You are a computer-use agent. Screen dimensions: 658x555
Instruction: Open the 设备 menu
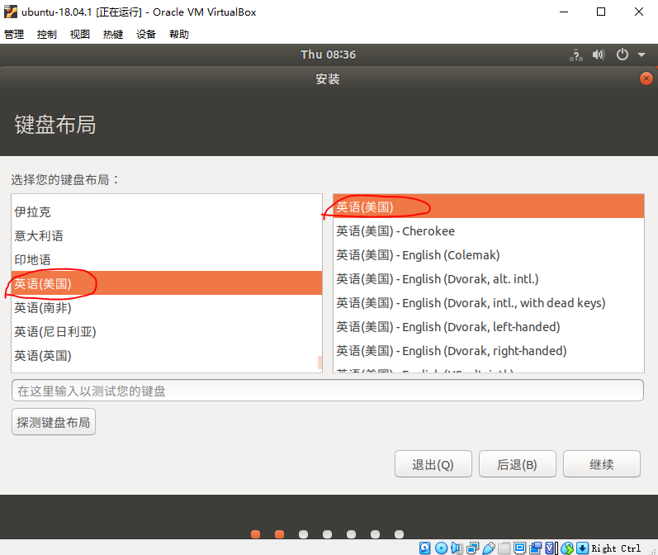pos(146,34)
